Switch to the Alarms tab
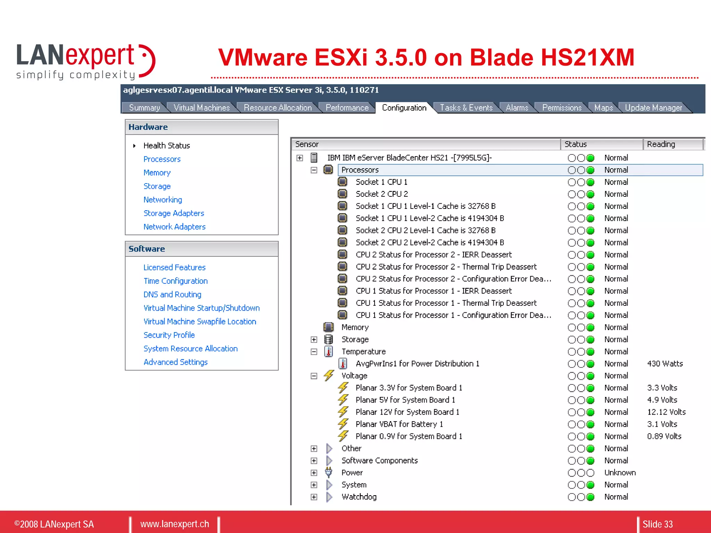This screenshot has height=533, width=711. click(x=517, y=108)
